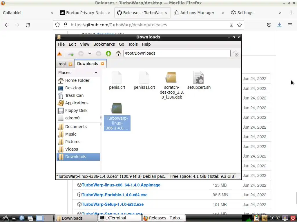This screenshot has height=222, width=297.
Task: Open the Edit menu in Downloads window
Action: coord(72,44)
